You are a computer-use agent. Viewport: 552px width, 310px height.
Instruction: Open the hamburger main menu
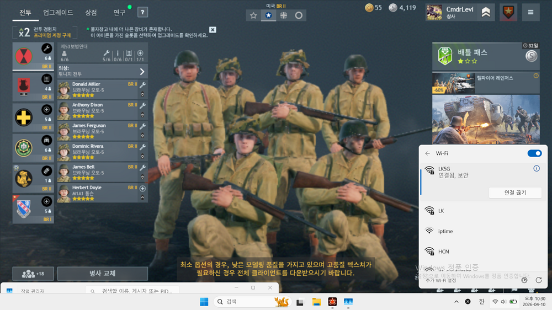click(530, 12)
